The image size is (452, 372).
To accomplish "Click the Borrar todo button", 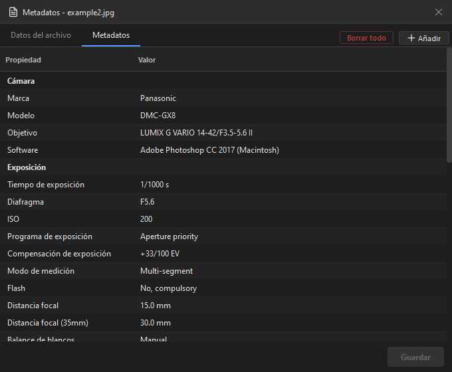I will (366, 38).
